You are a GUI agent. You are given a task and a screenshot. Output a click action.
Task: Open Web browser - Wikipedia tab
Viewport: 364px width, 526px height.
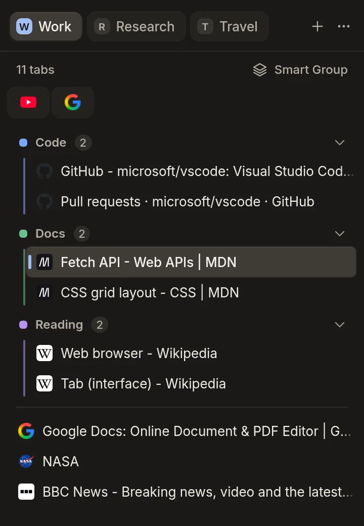[191, 353]
